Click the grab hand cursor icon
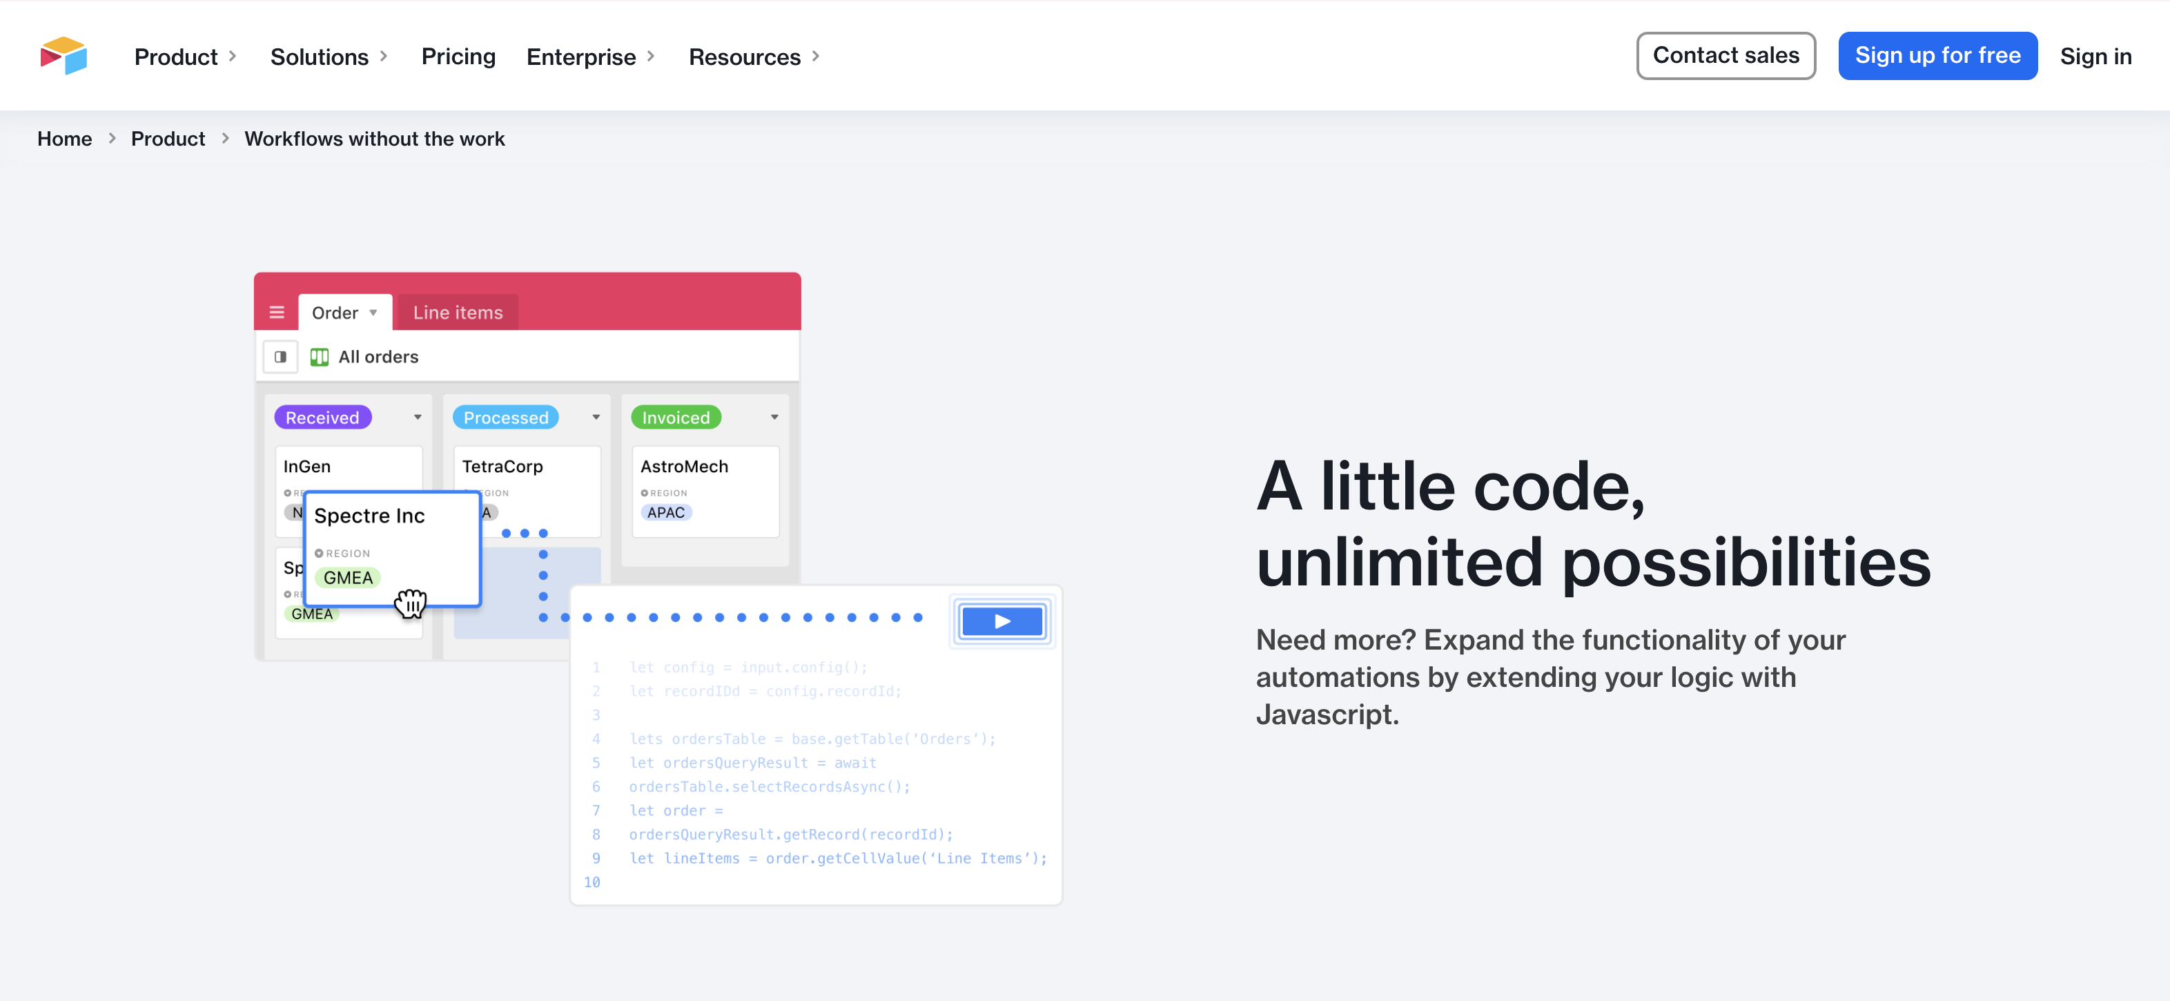The height and width of the screenshot is (1001, 2170). (411, 603)
